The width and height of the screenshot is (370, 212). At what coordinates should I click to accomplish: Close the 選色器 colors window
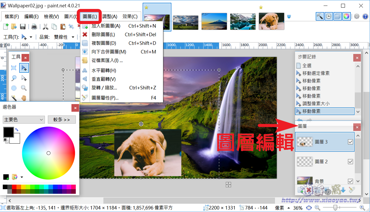(75, 108)
